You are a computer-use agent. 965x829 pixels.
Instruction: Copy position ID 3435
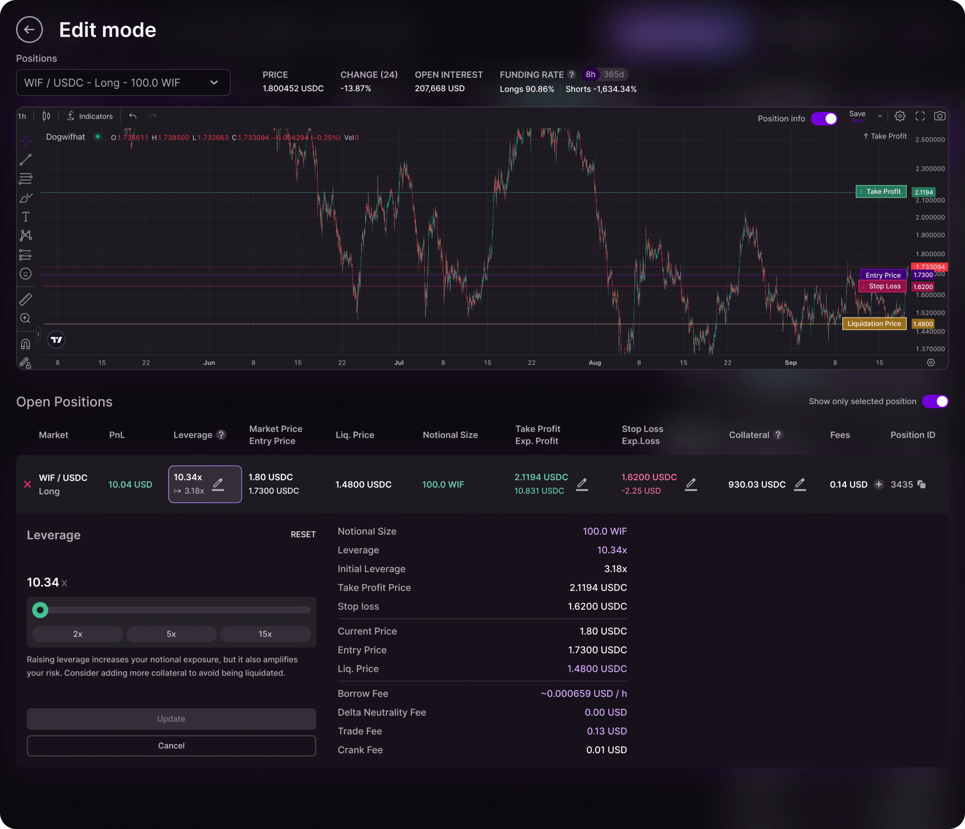click(921, 484)
